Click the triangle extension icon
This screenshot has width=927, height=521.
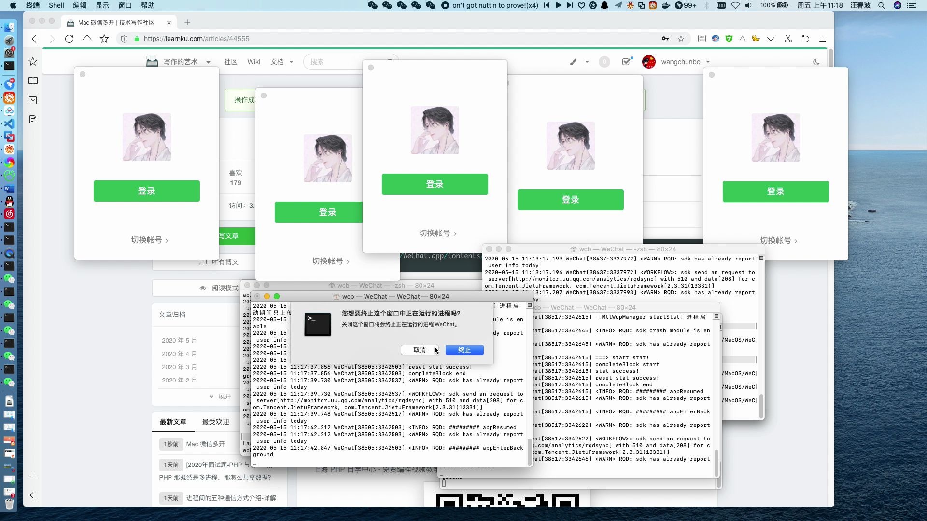tap(743, 39)
